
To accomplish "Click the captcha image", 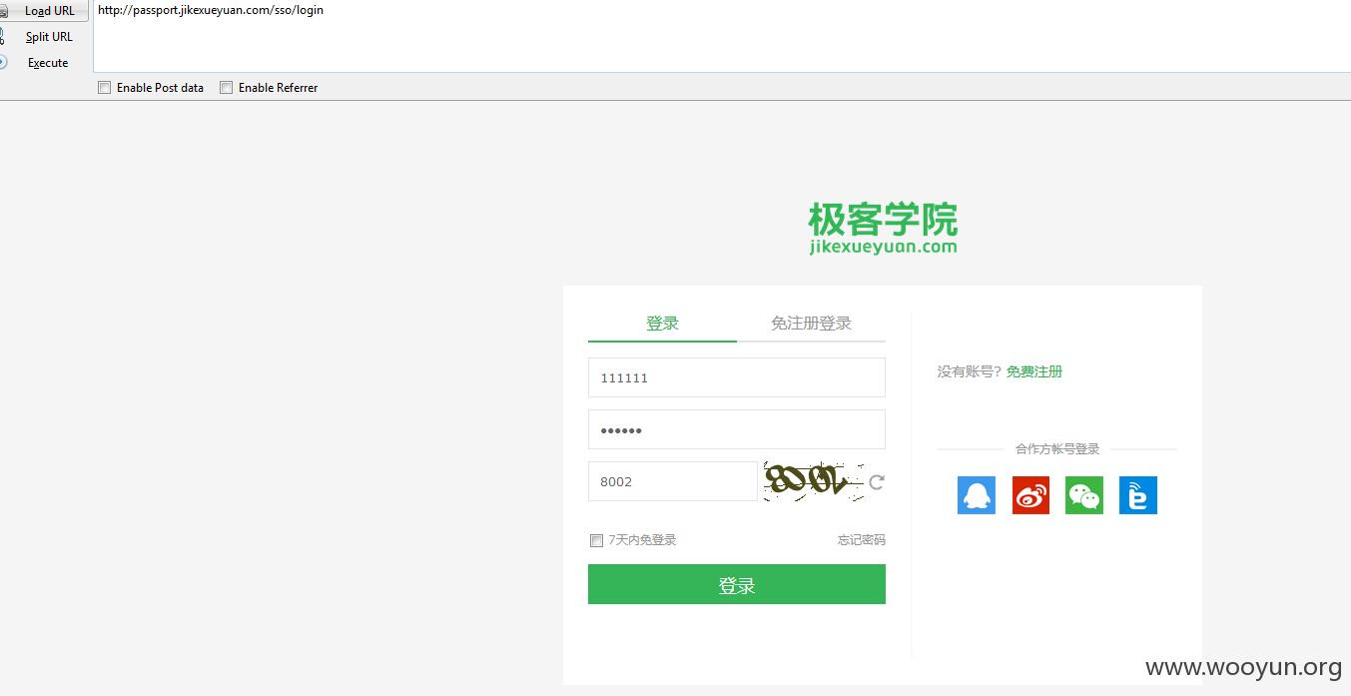I will (813, 481).
